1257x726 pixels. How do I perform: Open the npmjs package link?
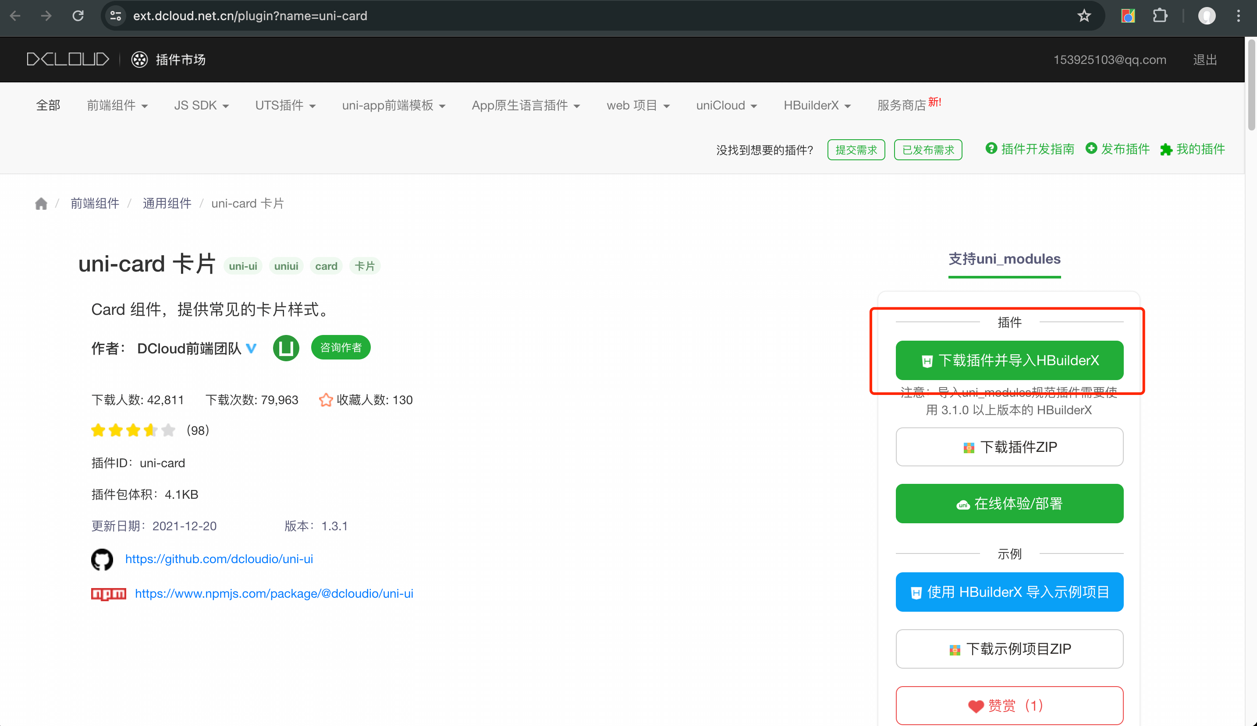(274, 593)
